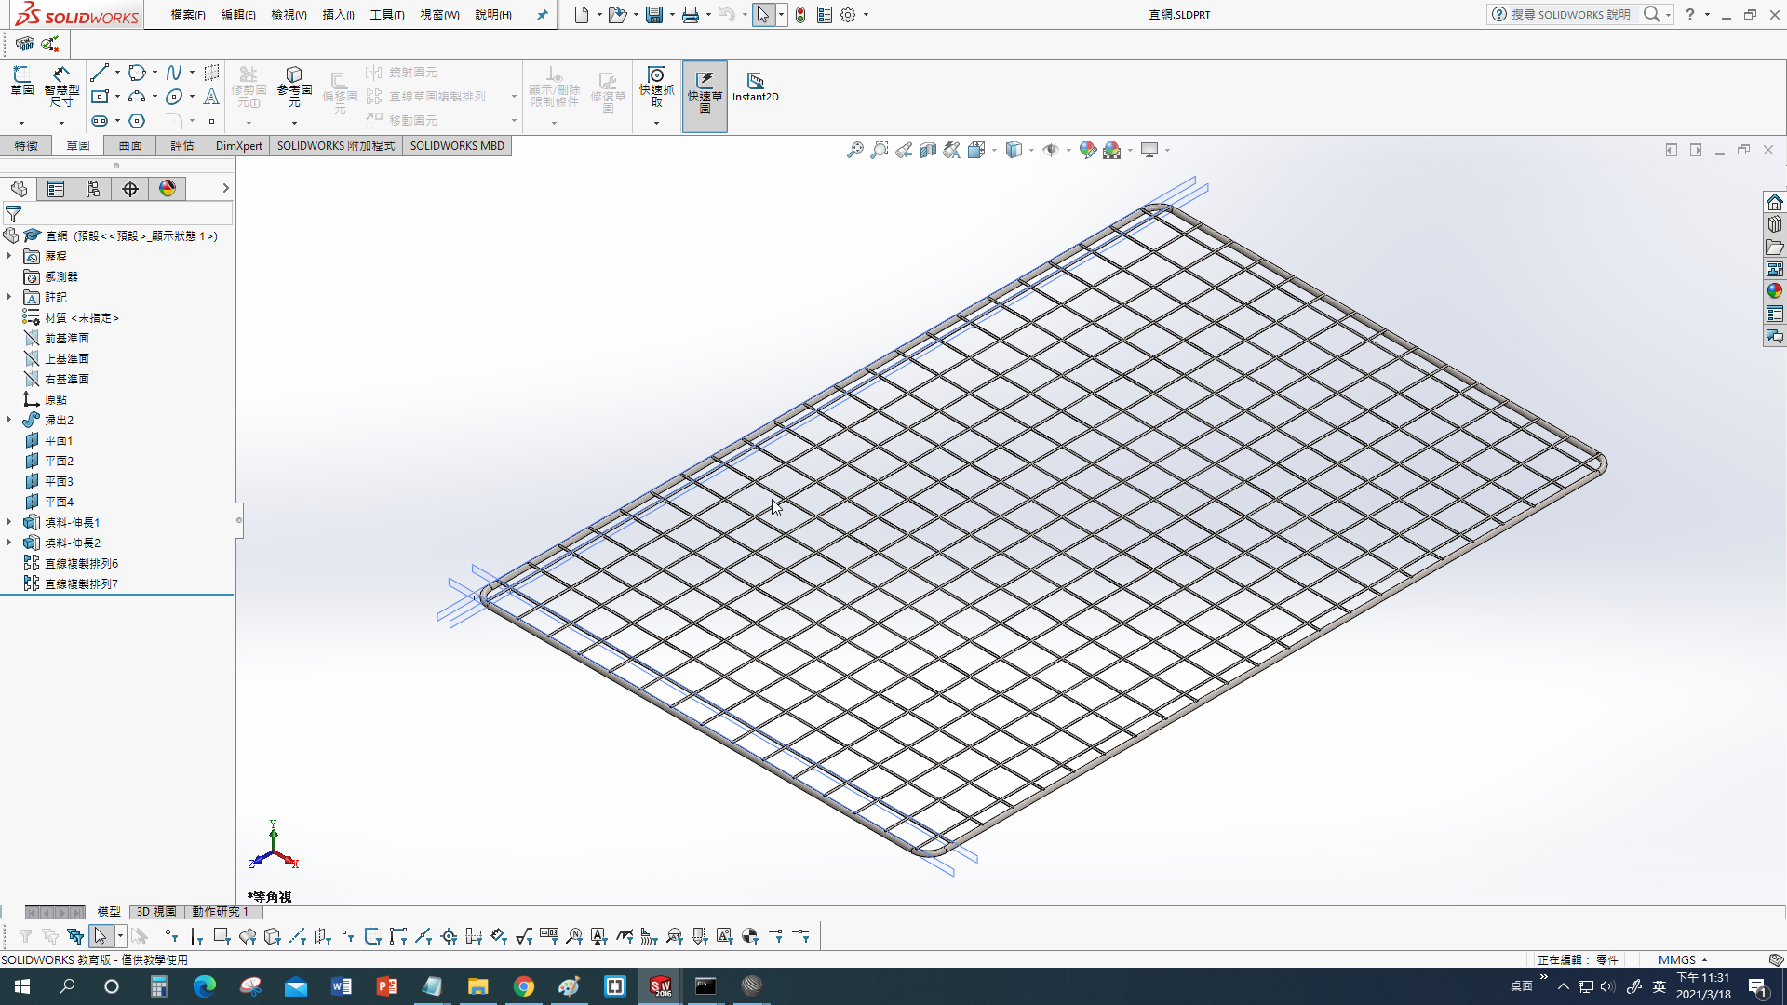This screenshot has height=1005, width=1787.
Task: Select the Spline sketch tool
Action: pos(174,72)
